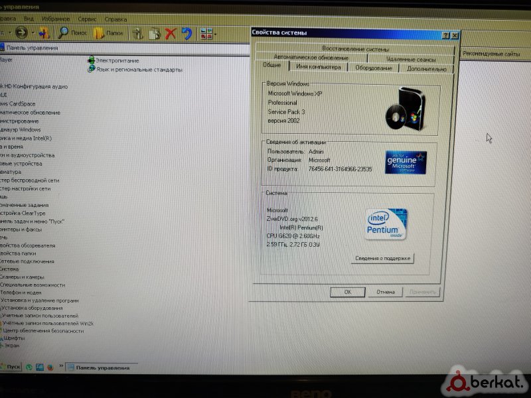Select the entry ending in 'меню "Пуск"'

tap(32, 222)
